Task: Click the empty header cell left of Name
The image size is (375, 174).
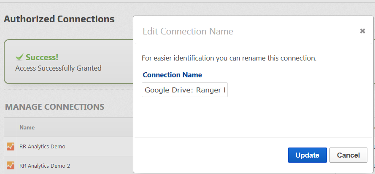Action: (x=11, y=127)
